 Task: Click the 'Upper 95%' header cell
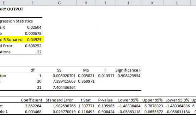click(152, 100)
